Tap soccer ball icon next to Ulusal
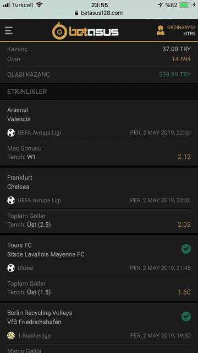198x353 pixels. tap(11, 268)
